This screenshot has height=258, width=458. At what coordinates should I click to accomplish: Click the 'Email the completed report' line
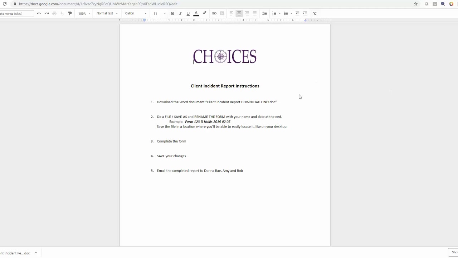point(200,171)
